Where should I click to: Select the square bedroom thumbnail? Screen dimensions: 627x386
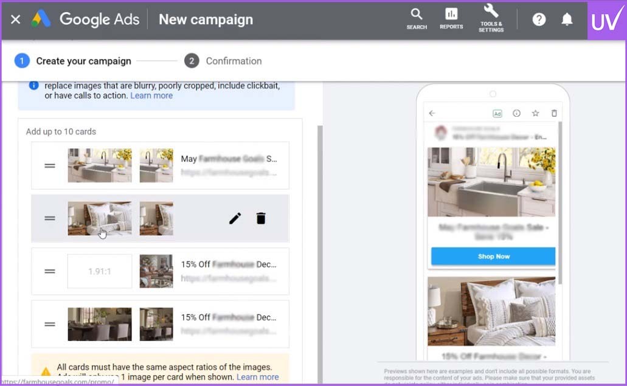coord(156,218)
